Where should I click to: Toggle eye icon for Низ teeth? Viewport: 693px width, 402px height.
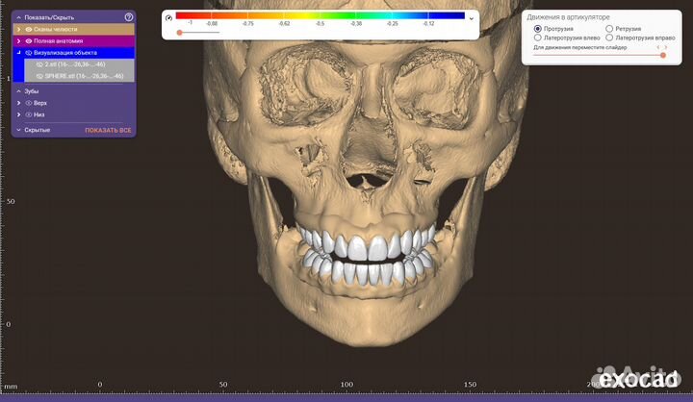29,113
